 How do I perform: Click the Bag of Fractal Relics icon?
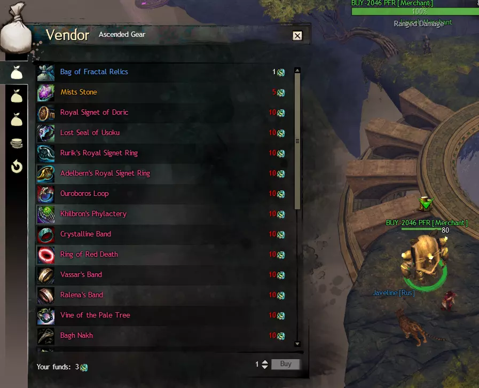pyautogui.click(x=46, y=73)
